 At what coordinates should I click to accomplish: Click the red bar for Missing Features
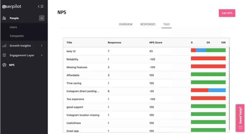(x=208, y=66)
